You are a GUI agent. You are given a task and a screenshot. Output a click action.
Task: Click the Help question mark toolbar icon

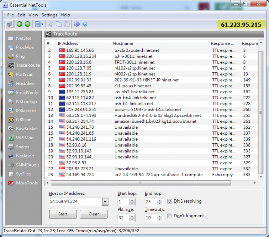tap(85, 24)
